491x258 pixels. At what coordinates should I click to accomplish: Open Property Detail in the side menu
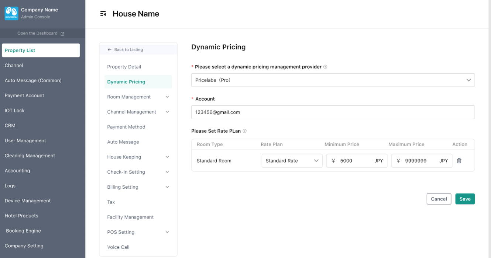(124, 67)
